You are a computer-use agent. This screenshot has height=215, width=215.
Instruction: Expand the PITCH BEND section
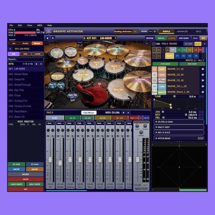[x=179, y=138]
